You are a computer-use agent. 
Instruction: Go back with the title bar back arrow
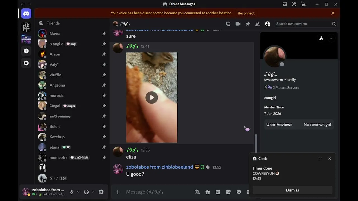[x=23, y=4]
